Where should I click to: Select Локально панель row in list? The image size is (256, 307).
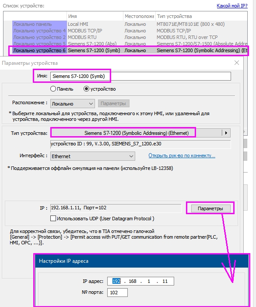click(128, 24)
